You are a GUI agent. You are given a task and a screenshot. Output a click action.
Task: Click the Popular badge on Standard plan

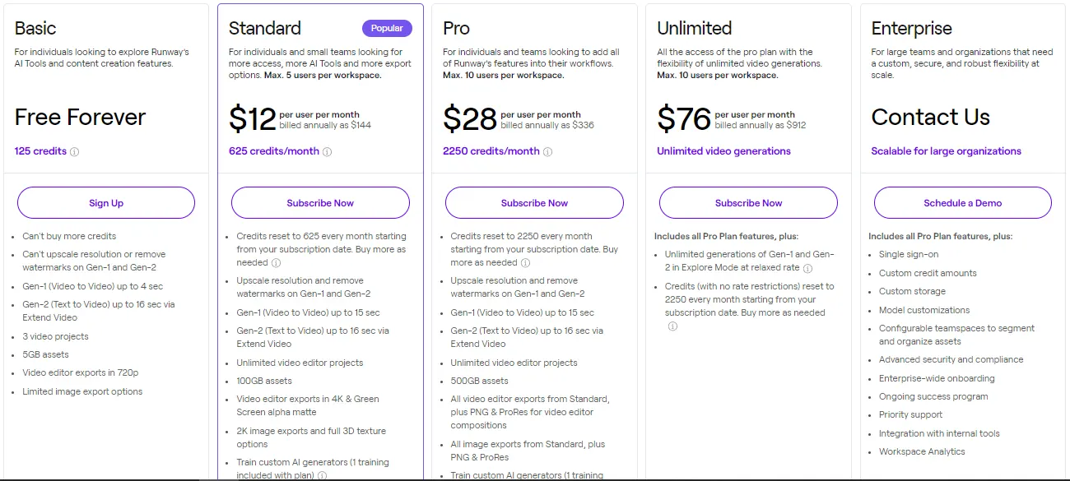tap(387, 27)
